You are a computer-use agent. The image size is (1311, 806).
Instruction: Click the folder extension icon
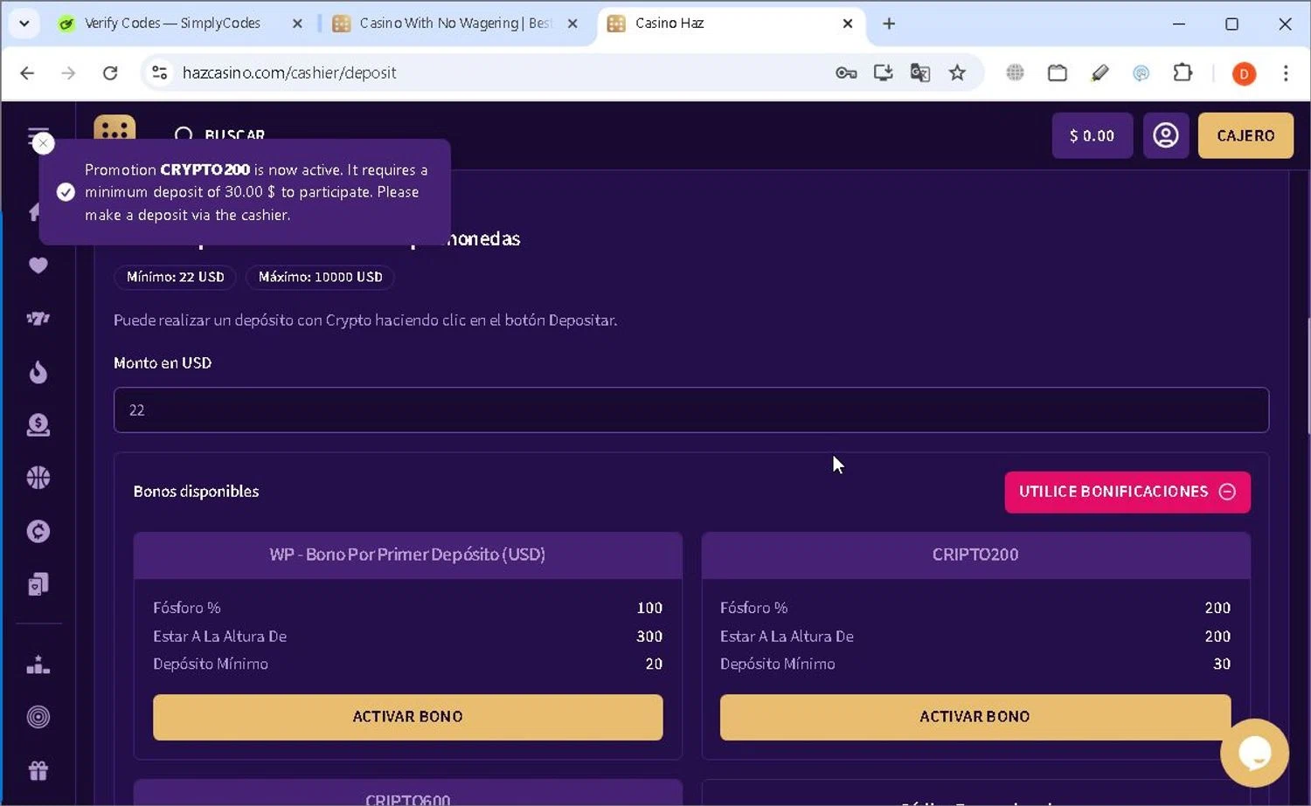point(1058,72)
